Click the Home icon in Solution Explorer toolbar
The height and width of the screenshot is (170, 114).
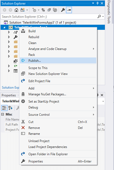click(x=16, y=10)
